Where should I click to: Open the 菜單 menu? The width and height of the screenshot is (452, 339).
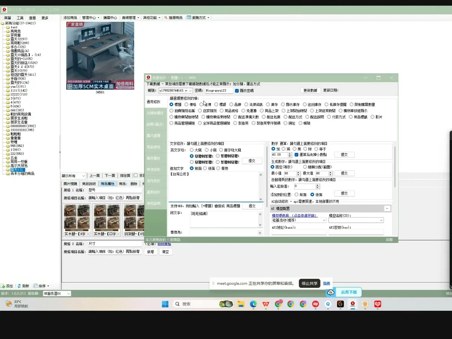click(8, 18)
